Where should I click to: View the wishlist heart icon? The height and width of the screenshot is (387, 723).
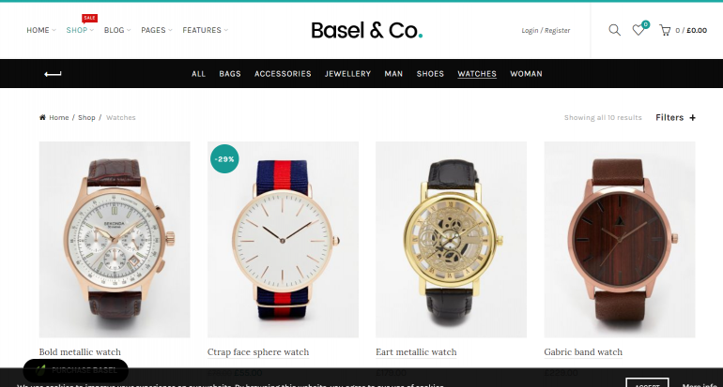[x=638, y=30]
